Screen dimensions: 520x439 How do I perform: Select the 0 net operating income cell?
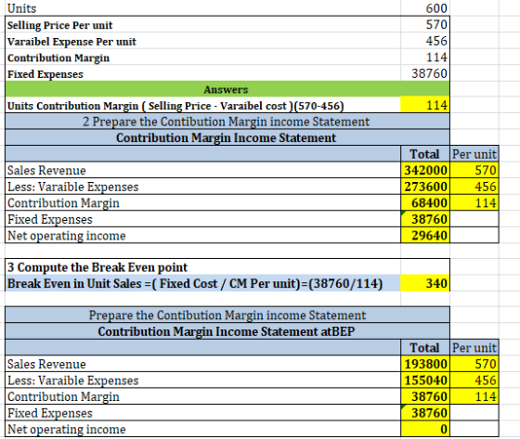pyautogui.click(x=425, y=429)
